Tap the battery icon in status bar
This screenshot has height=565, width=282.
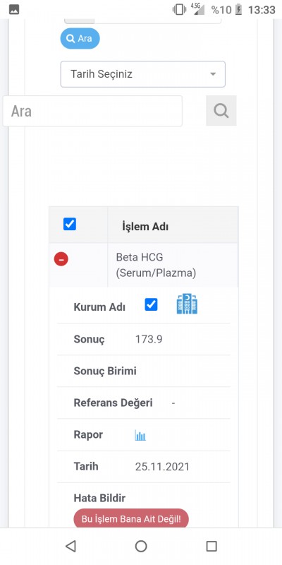pos(238,10)
